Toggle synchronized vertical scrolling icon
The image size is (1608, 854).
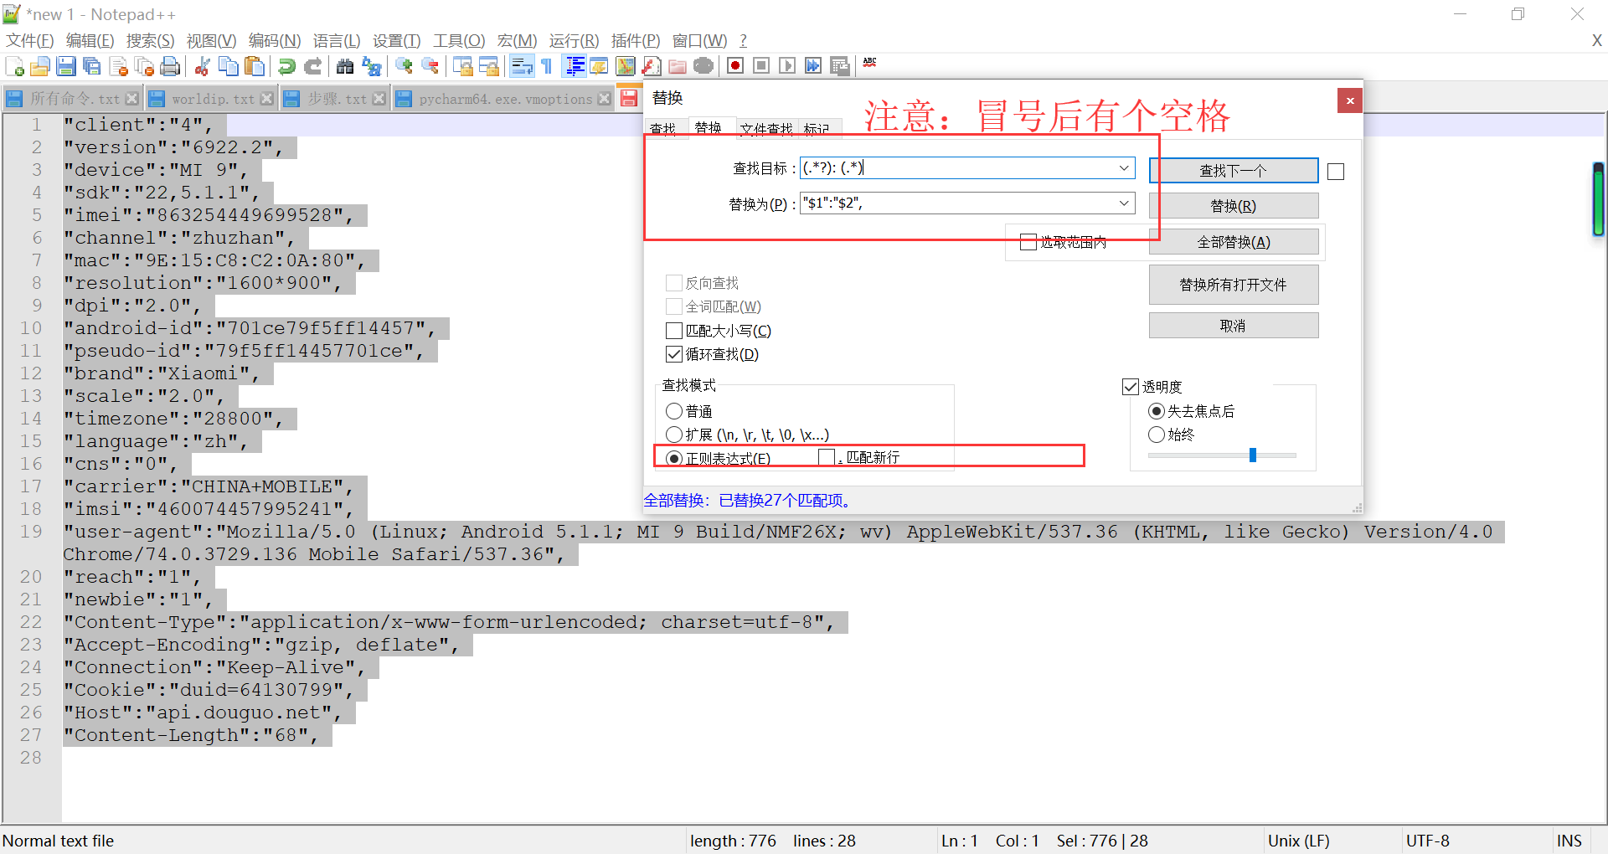point(462,66)
